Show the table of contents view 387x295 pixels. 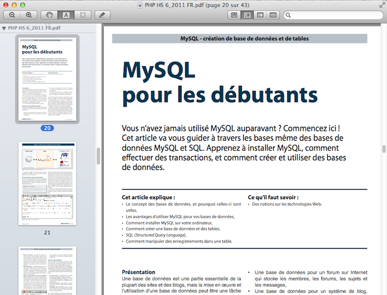click(x=260, y=15)
